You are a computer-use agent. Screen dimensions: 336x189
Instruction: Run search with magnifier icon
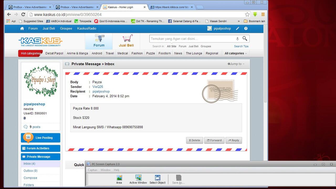pyautogui.click(x=245, y=39)
